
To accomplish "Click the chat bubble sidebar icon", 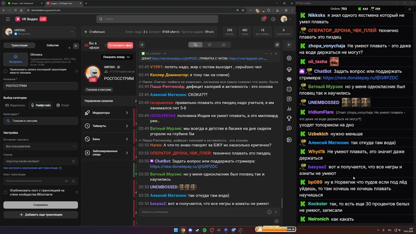I will pos(289,128).
